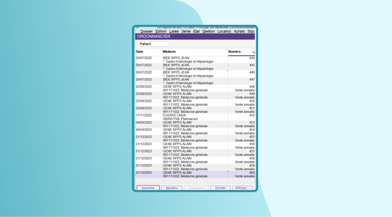Open the Gestion menu
392x217 pixels.
(x=208, y=31)
